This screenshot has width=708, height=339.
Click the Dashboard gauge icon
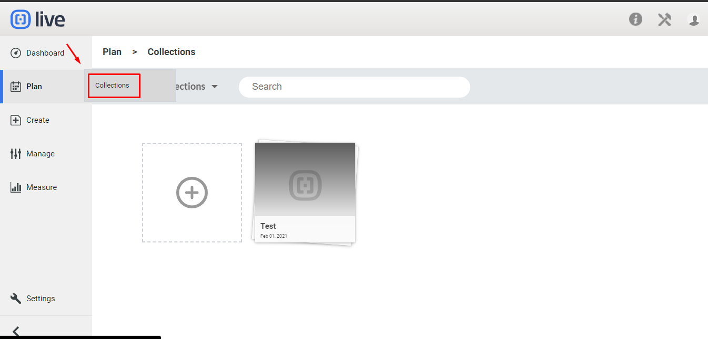(x=16, y=53)
